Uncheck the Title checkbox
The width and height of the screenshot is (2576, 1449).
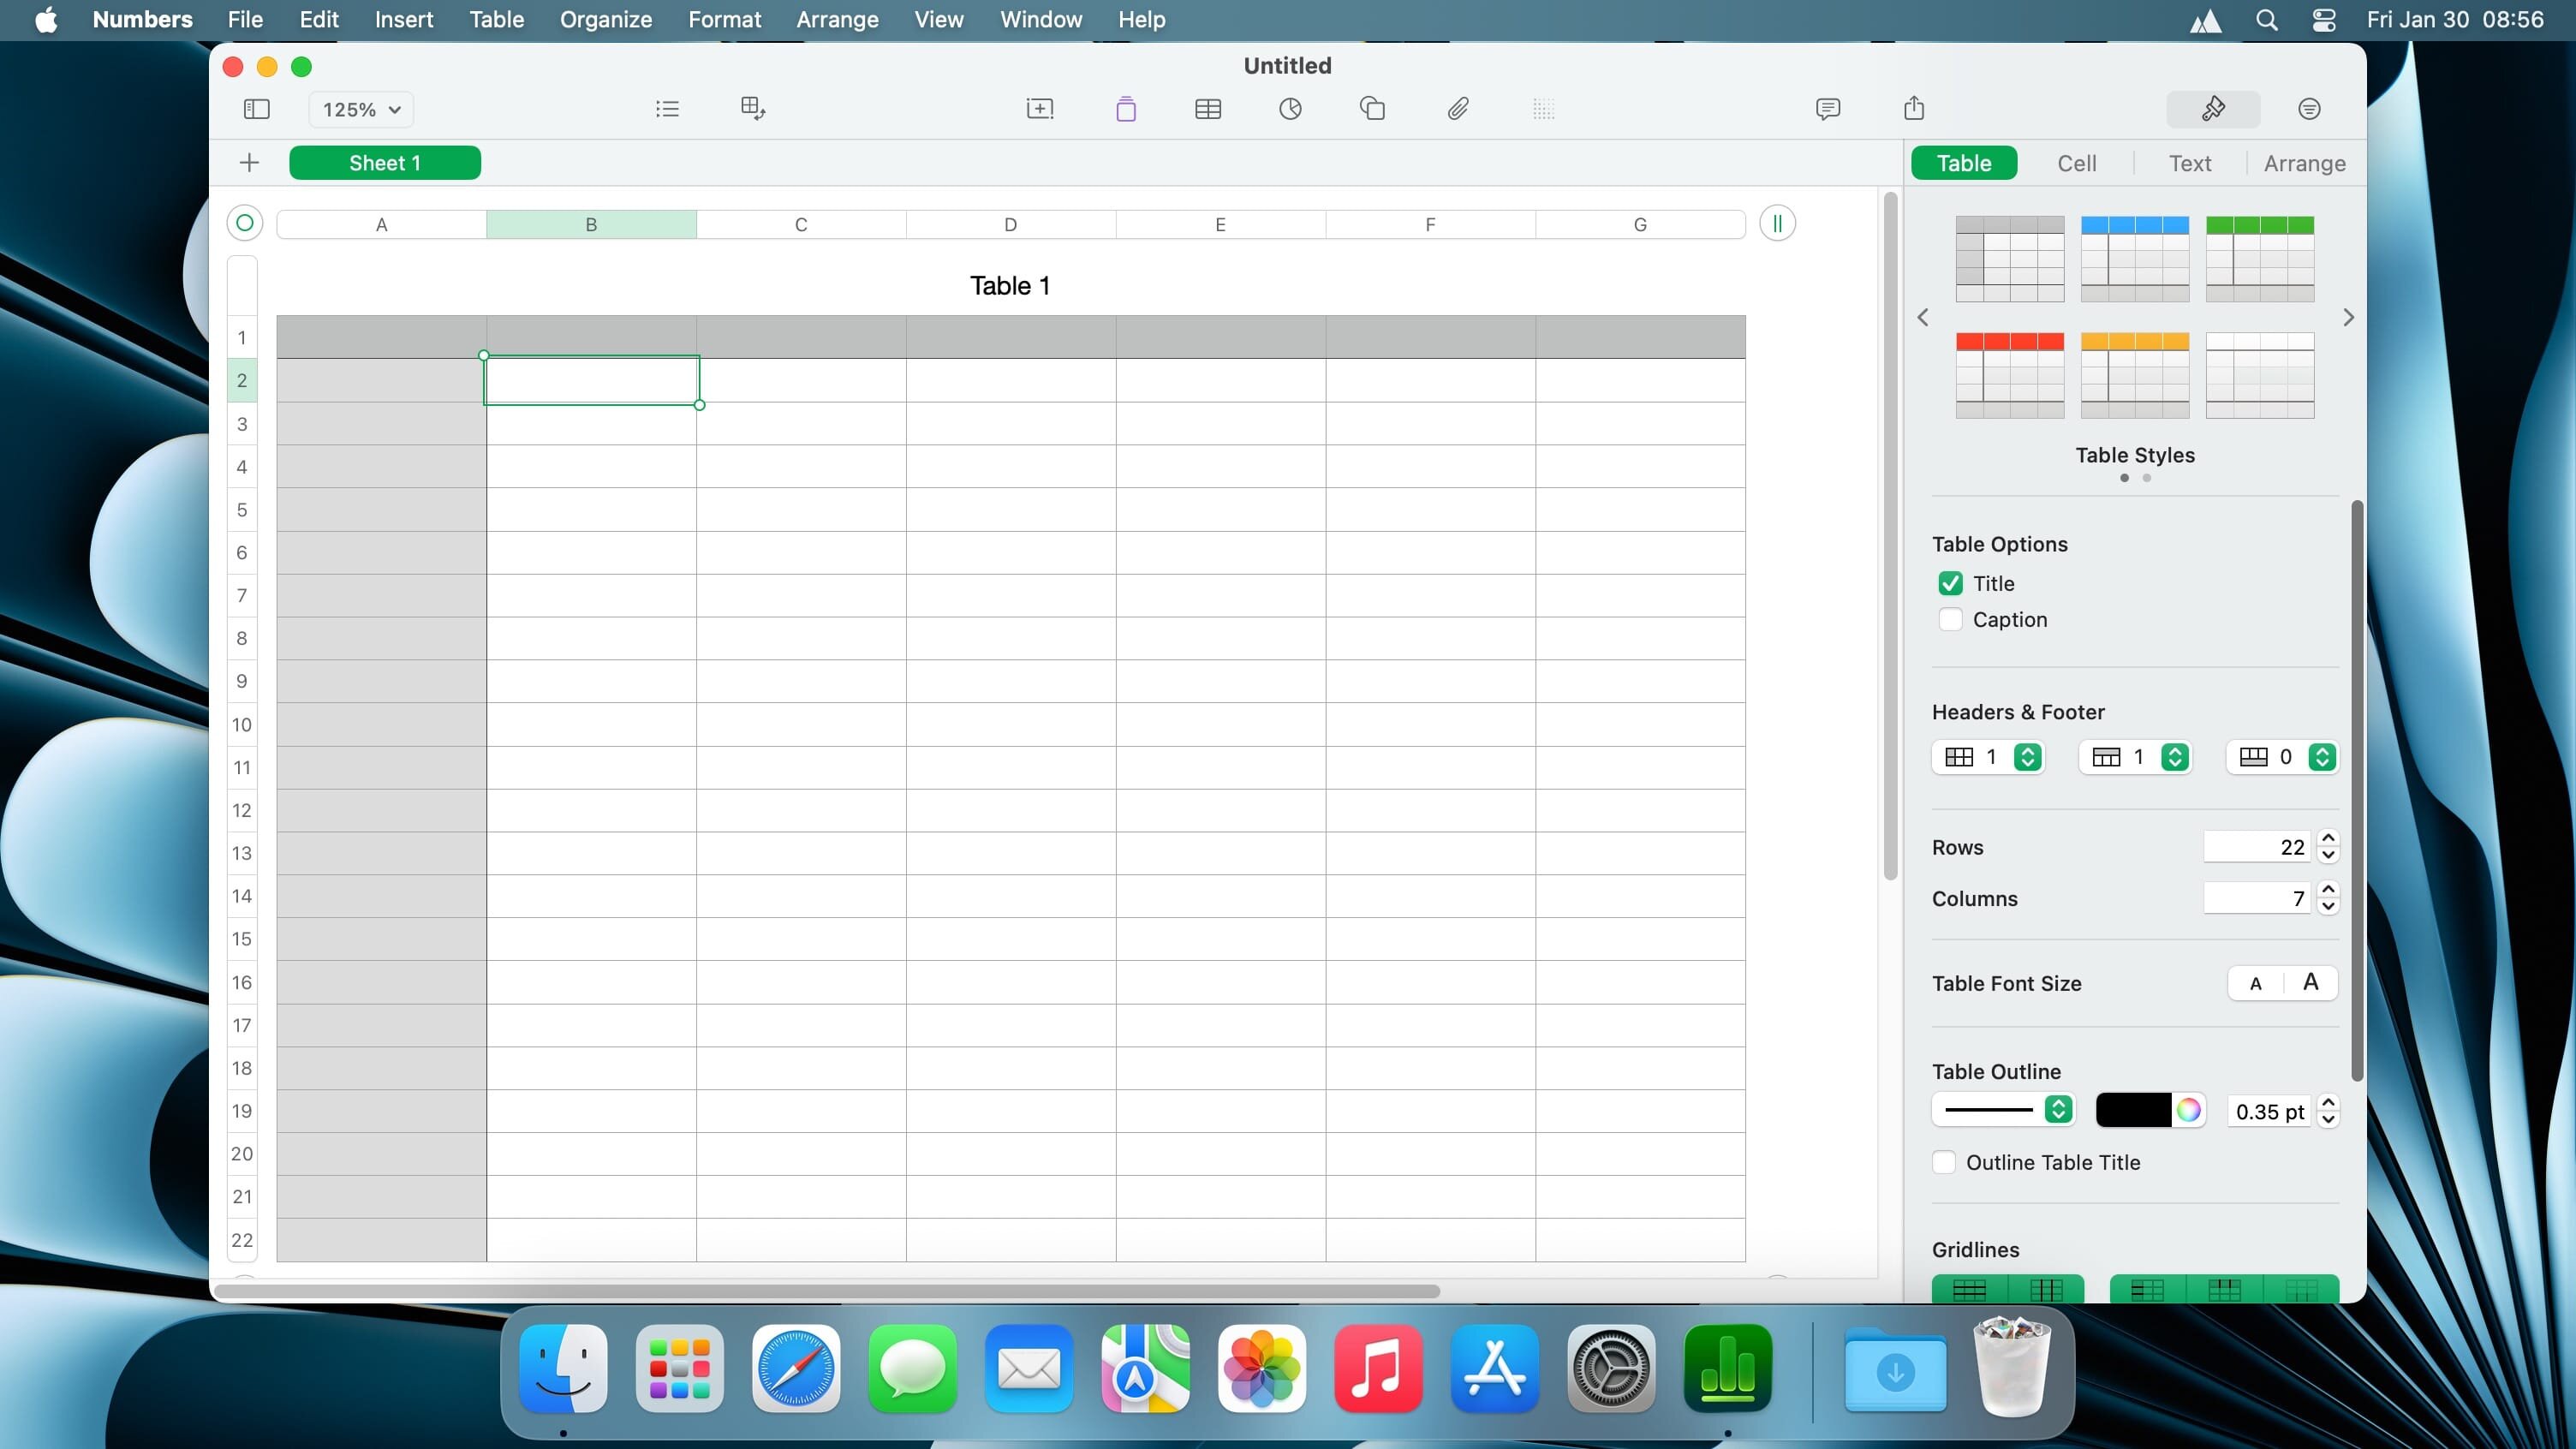click(x=1950, y=583)
